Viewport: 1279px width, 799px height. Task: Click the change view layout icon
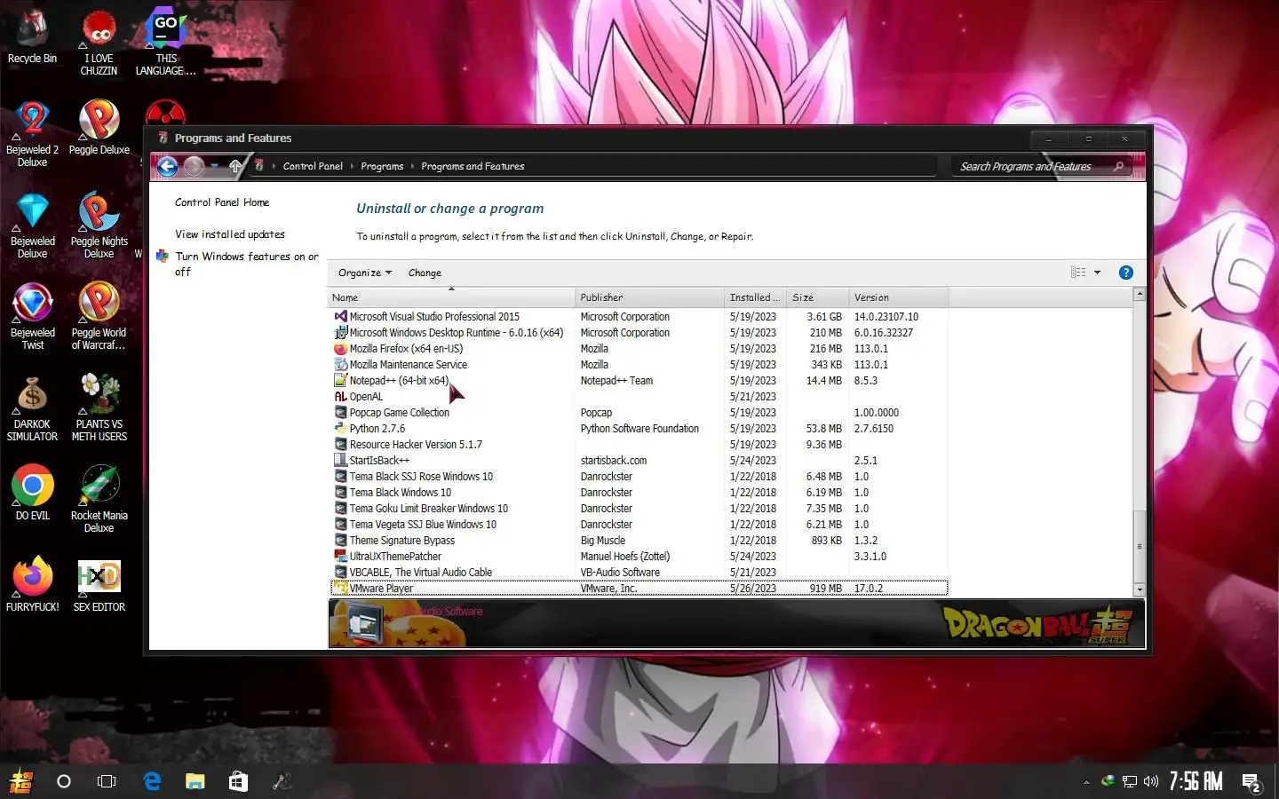click(1078, 273)
